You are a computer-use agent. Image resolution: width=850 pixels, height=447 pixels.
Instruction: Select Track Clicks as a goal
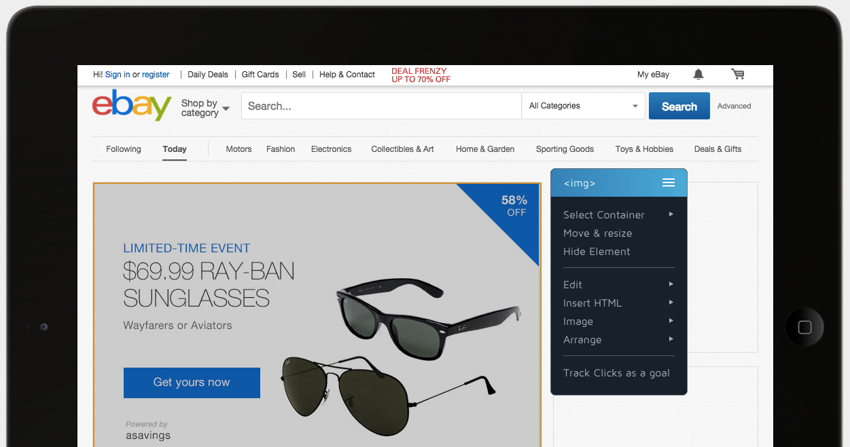[x=616, y=373]
